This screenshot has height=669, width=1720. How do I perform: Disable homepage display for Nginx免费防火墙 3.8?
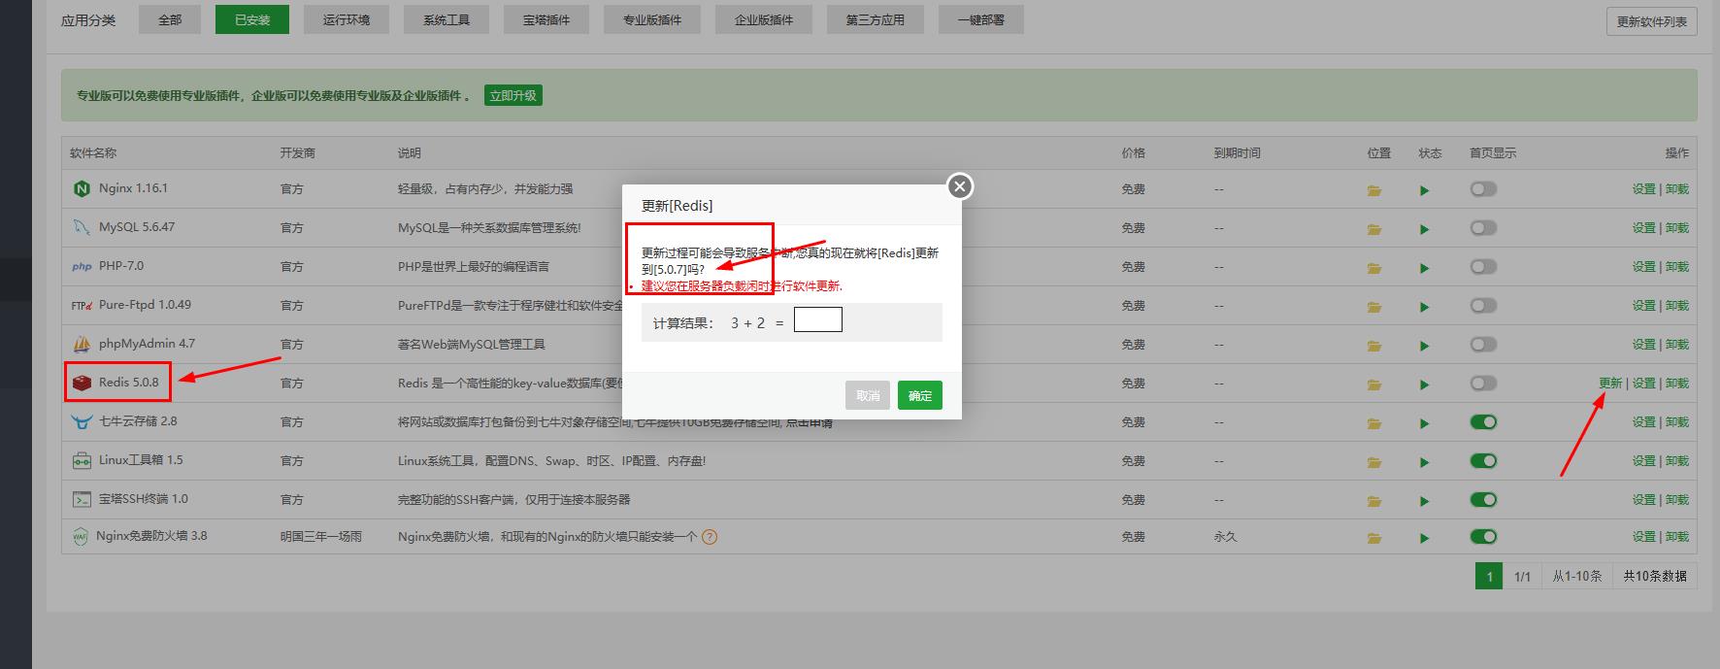pyautogui.click(x=1483, y=536)
